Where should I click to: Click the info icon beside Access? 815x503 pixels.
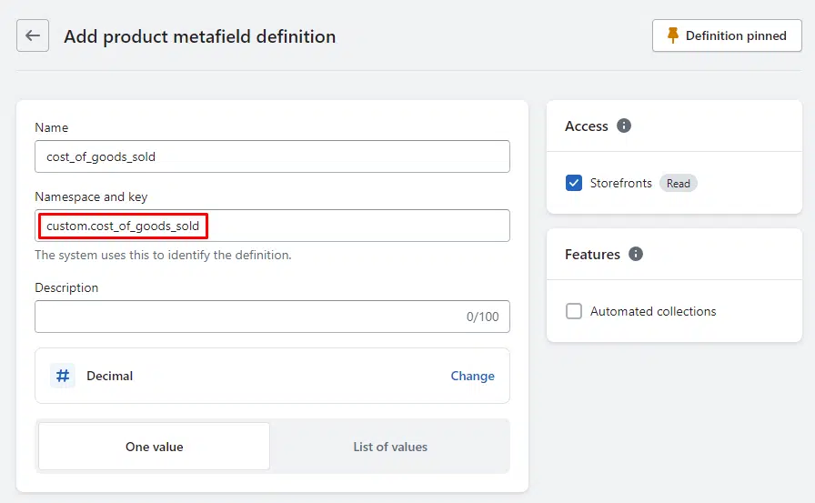coord(624,126)
